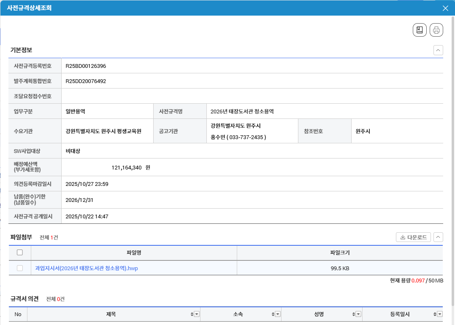Open the 제목 column filter dropdown
This screenshot has height=325, width=455.
click(197, 314)
